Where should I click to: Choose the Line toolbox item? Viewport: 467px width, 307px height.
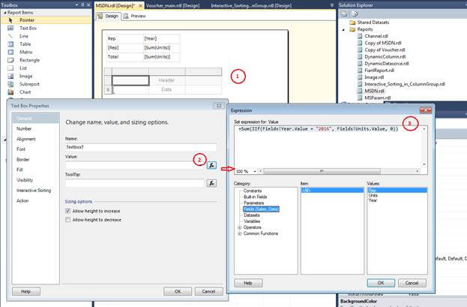[x=24, y=36]
